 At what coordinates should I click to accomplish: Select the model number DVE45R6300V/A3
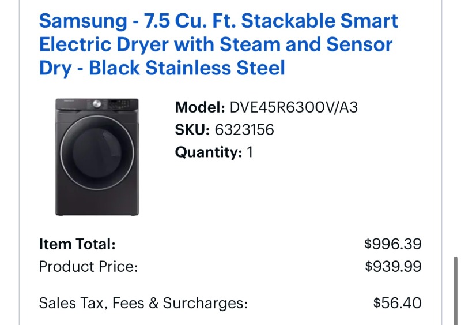pos(293,107)
